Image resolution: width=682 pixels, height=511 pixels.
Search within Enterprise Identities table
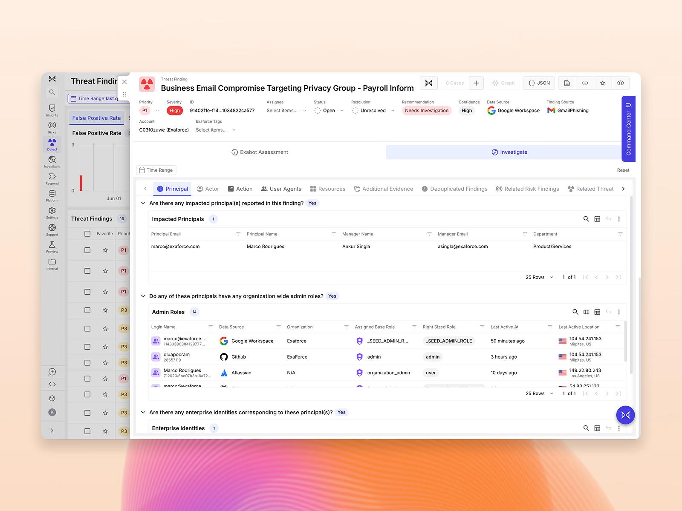[x=586, y=428]
